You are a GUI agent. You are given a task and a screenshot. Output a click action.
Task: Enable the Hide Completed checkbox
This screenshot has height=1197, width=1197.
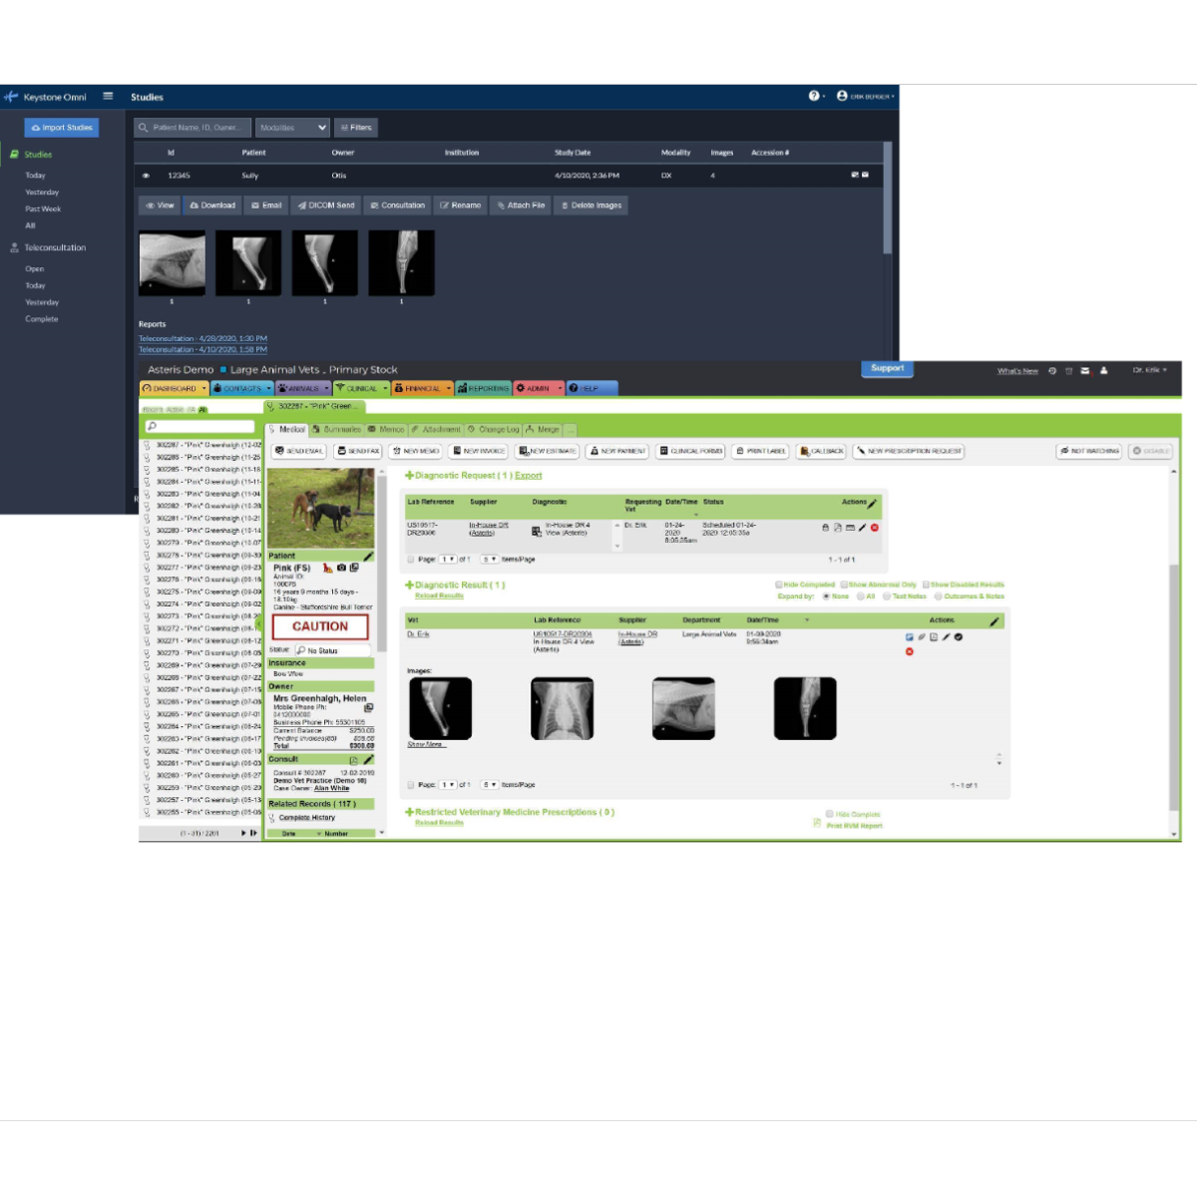[x=779, y=585]
